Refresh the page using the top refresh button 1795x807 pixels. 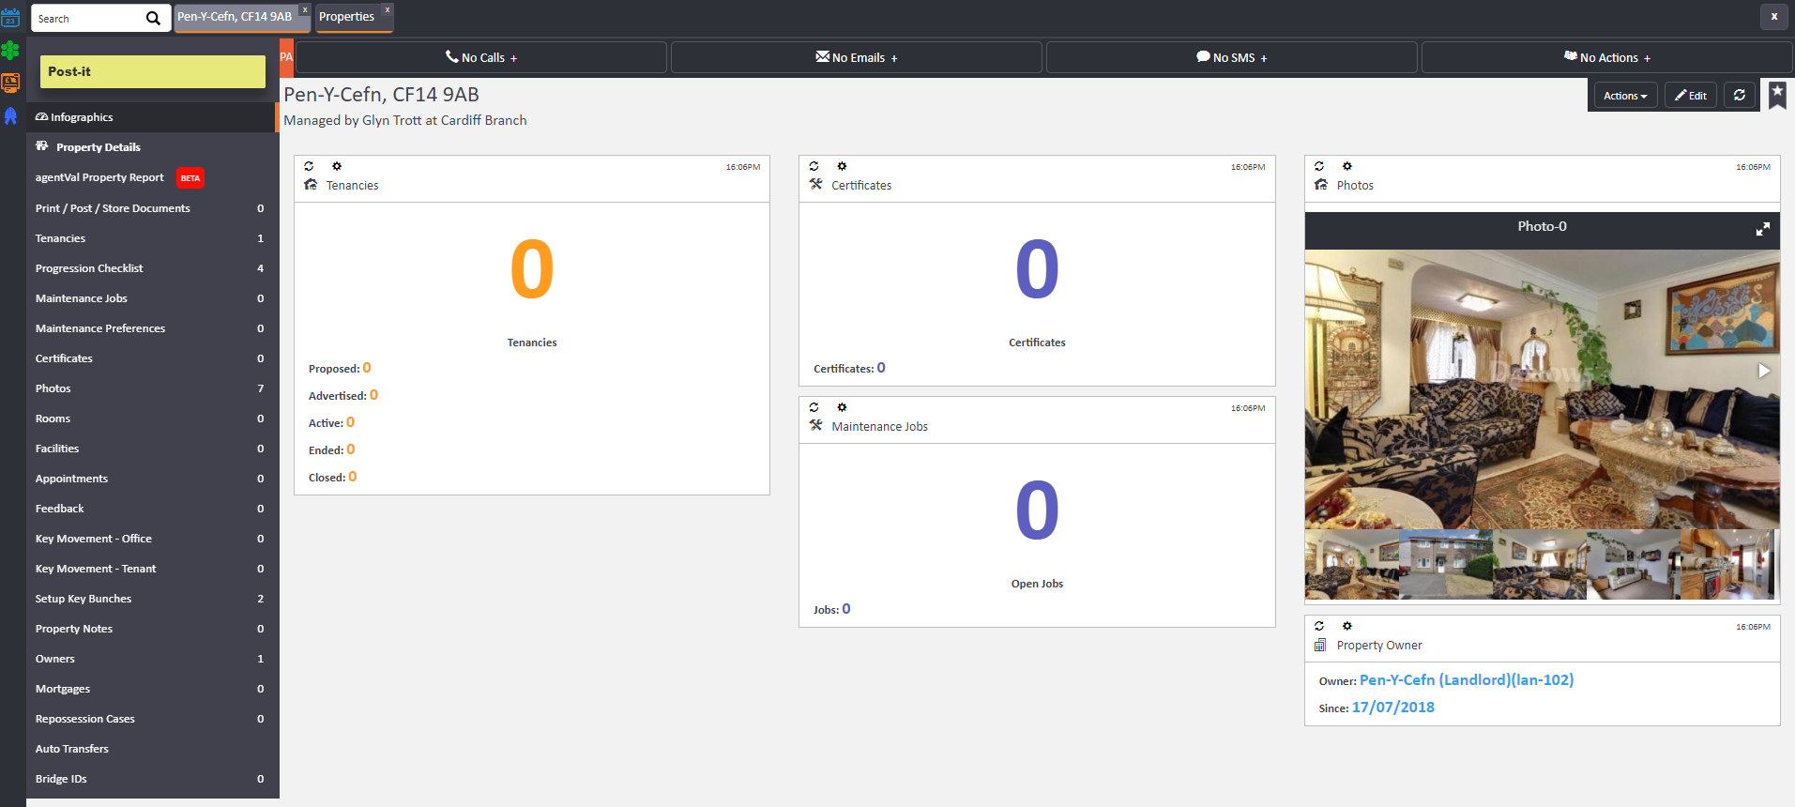point(1739,96)
